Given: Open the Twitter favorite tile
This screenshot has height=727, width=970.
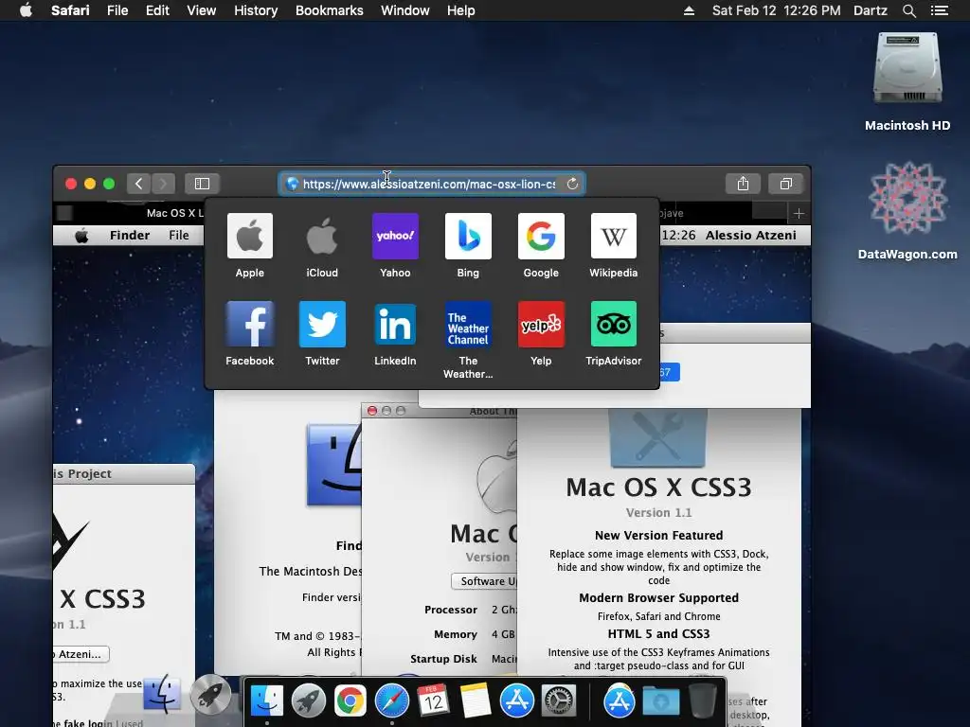Looking at the screenshot, I should pyautogui.click(x=322, y=334).
